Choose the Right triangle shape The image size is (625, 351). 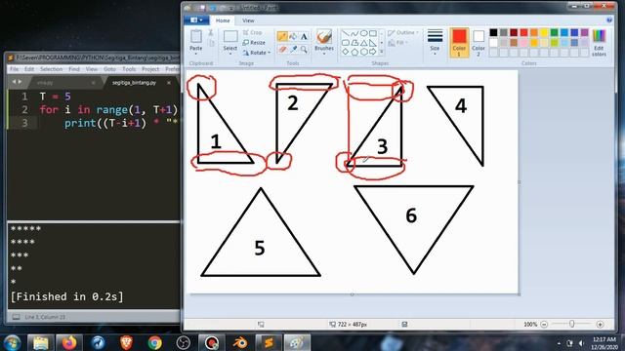373,43
